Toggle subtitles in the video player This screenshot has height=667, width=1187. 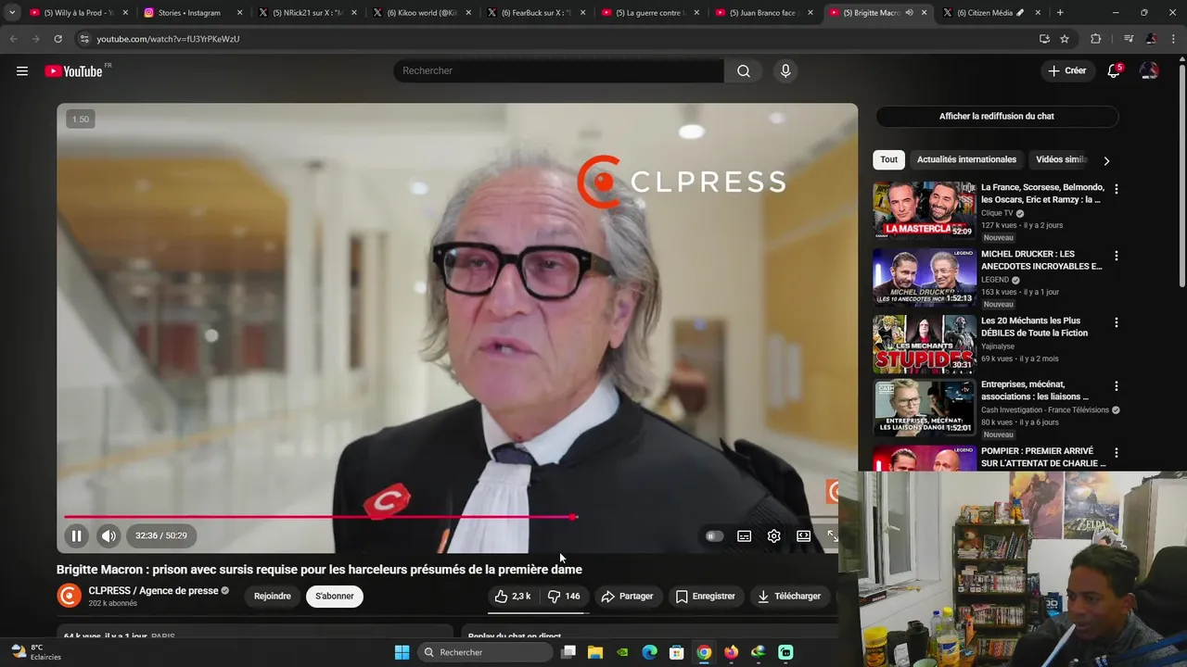[744, 535]
